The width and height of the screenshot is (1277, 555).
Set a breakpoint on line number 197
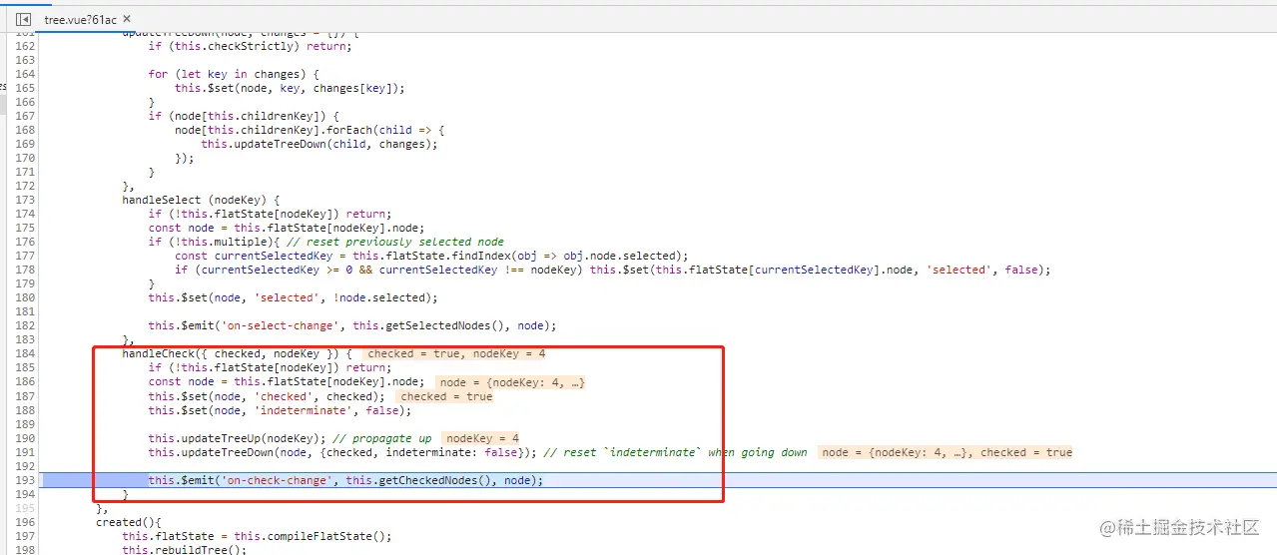pyautogui.click(x=25, y=536)
